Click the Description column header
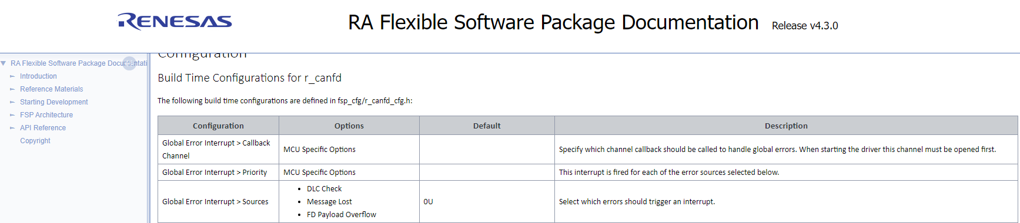Image resolution: width=1020 pixels, height=223 pixels. point(786,126)
